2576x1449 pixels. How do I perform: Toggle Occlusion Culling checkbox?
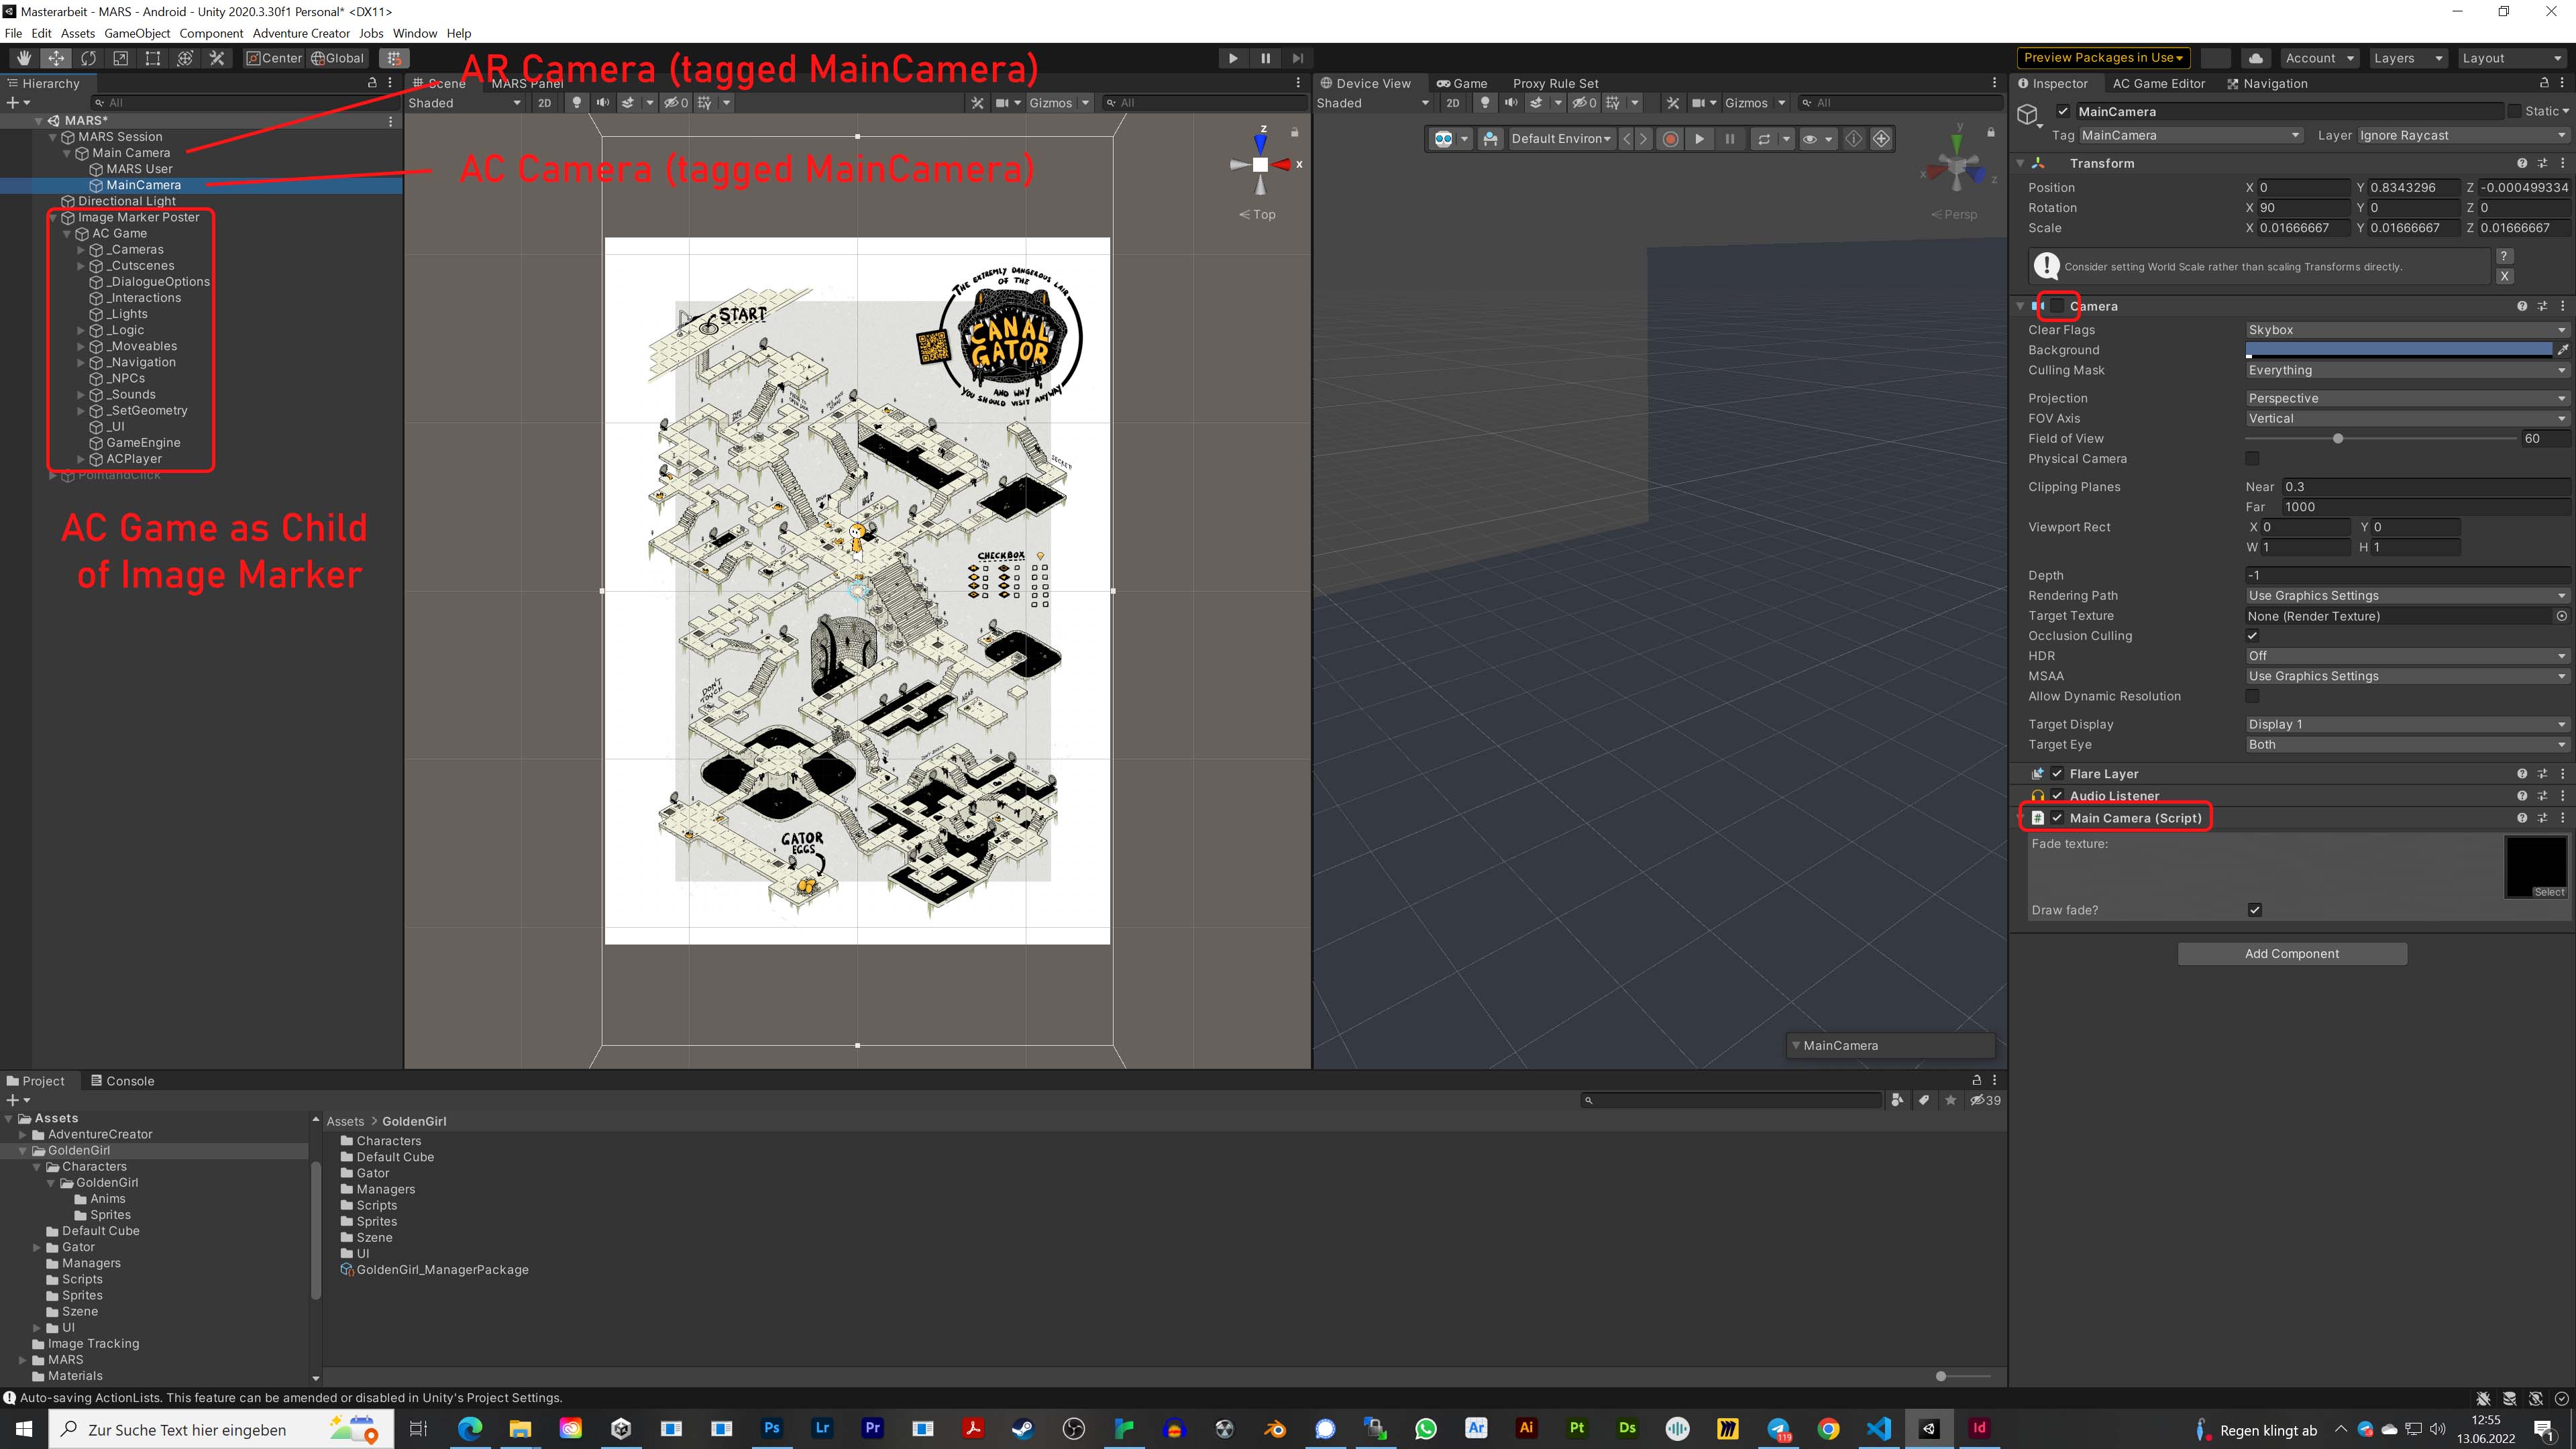2252,636
